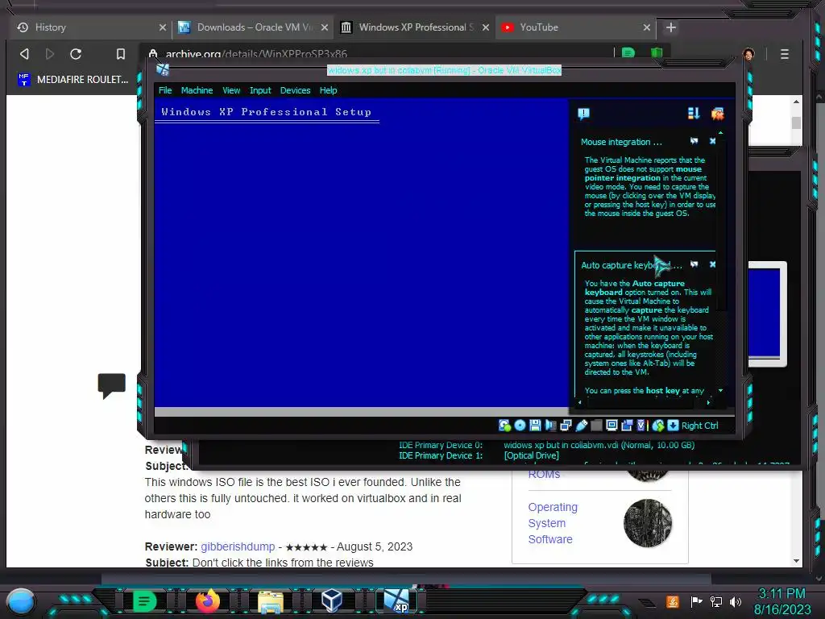
Task: Click the notification center bubble icon
Action: (583, 114)
